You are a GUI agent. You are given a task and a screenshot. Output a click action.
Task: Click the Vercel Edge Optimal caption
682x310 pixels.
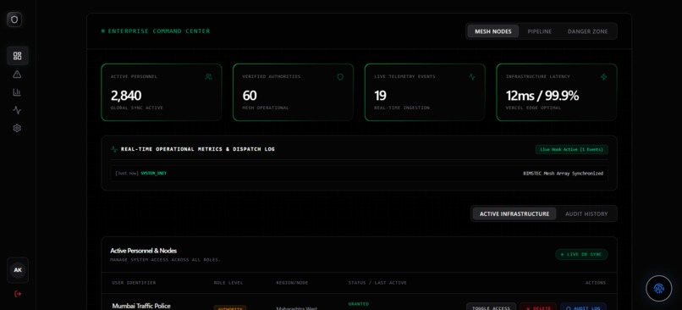click(x=533, y=108)
